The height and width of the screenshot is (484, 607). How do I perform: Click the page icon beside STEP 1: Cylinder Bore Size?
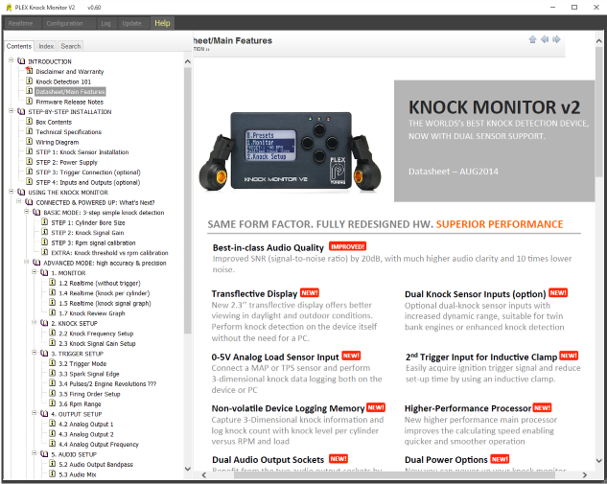44,222
